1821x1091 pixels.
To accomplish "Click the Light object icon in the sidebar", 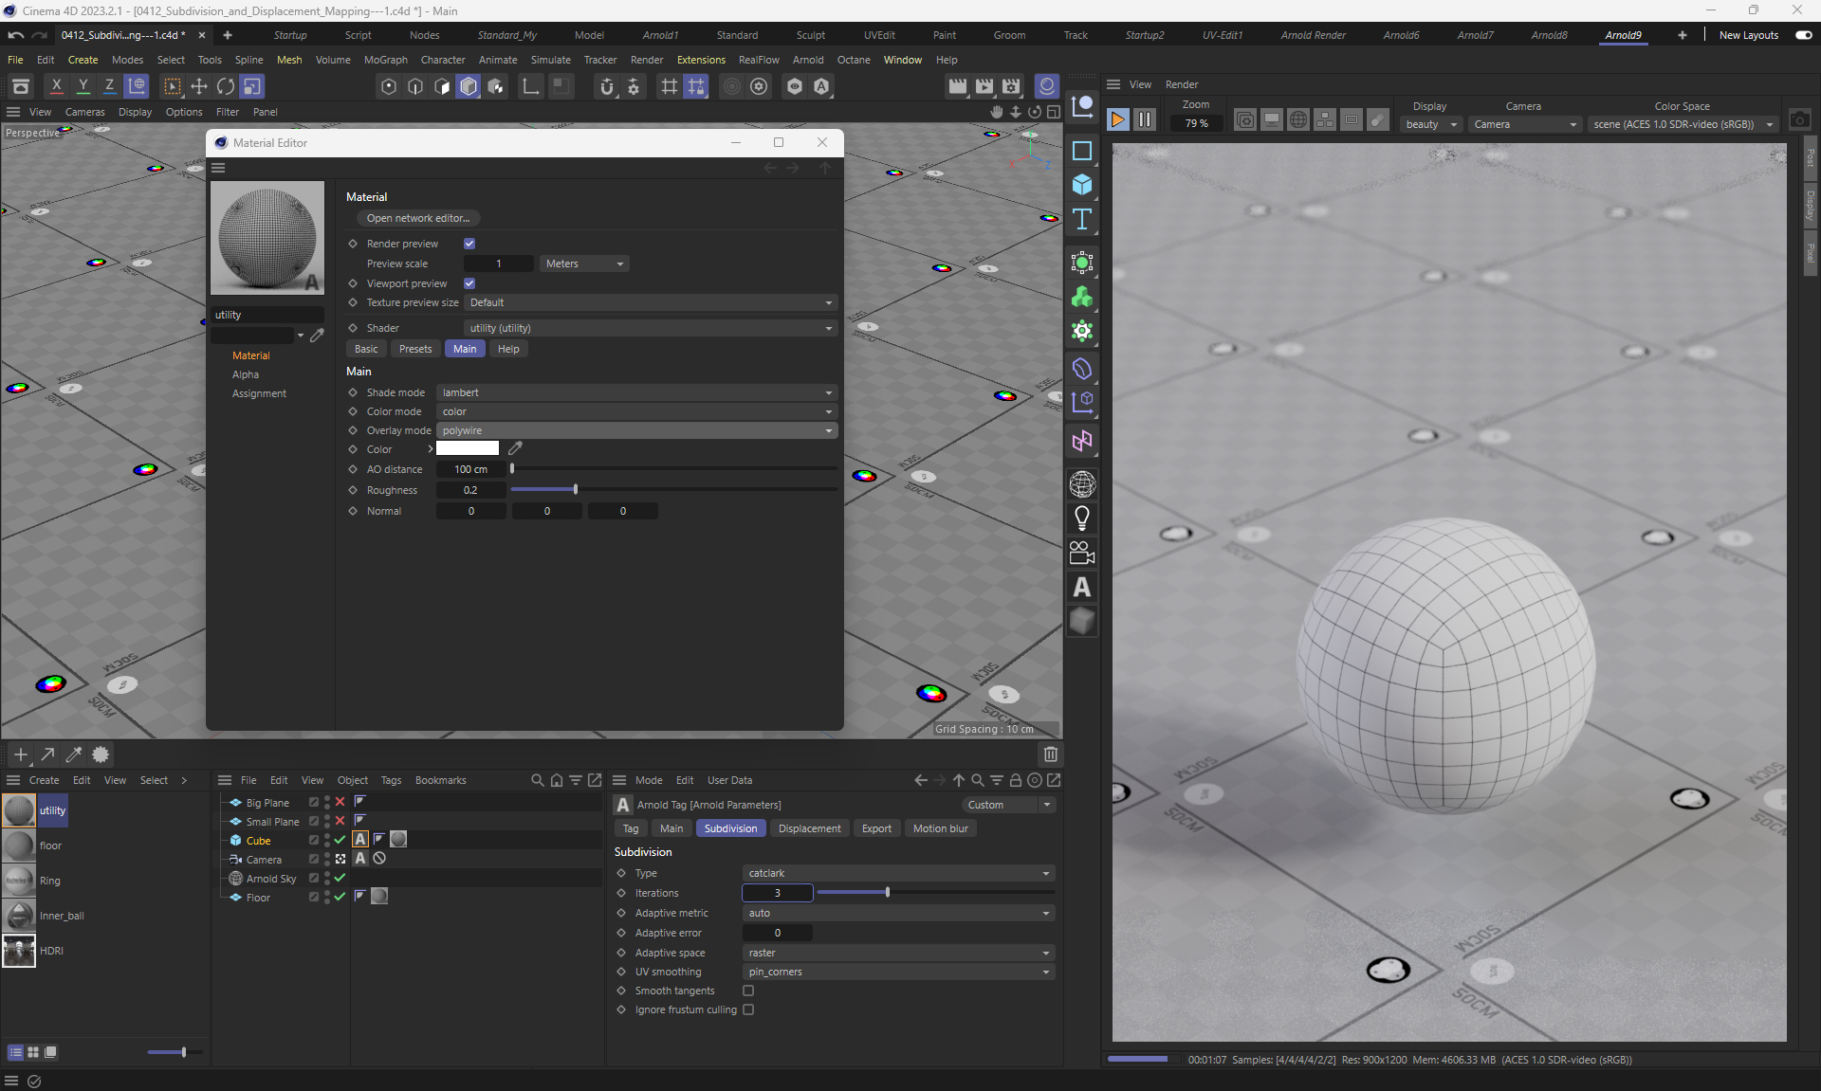I will point(1081,518).
